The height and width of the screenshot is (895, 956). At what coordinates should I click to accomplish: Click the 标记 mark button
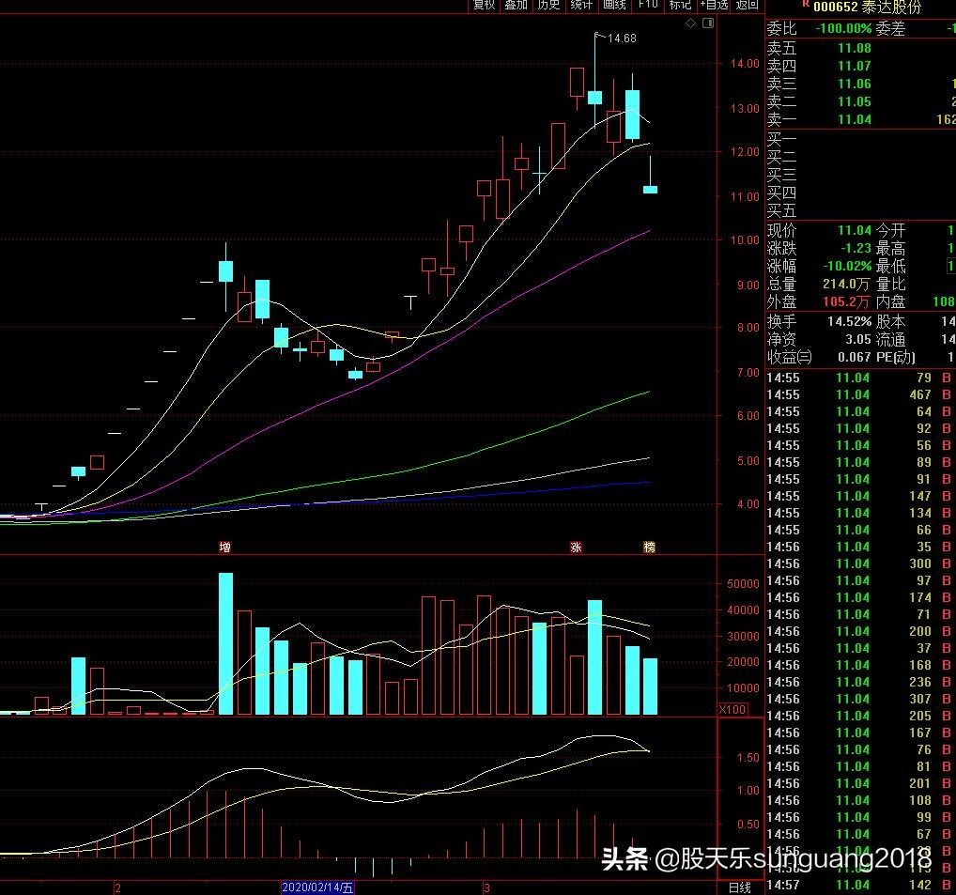point(680,5)
